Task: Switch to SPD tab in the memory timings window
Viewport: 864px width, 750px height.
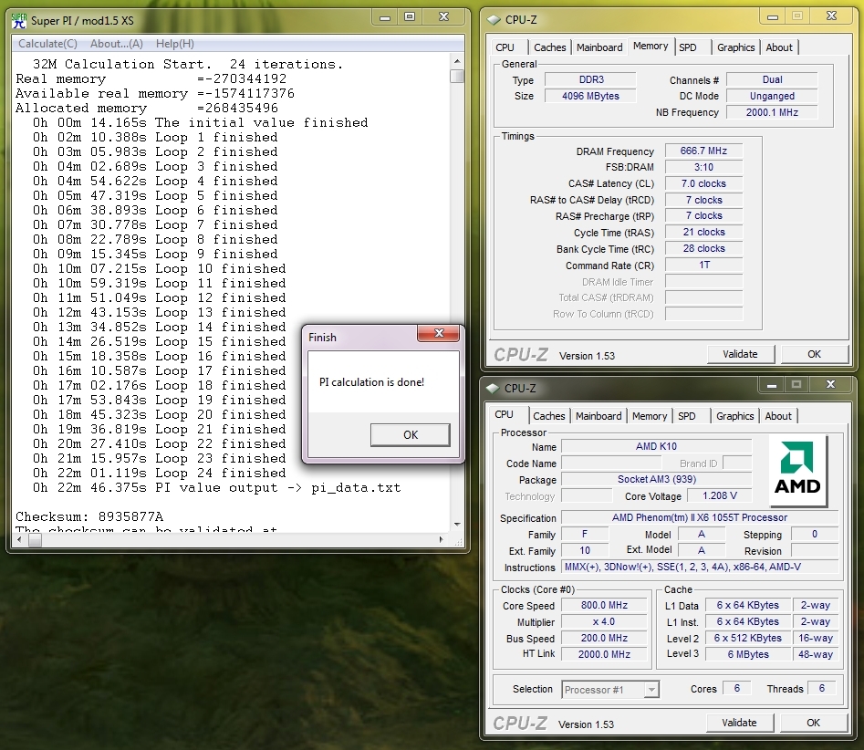Action: tap(687, 47)
